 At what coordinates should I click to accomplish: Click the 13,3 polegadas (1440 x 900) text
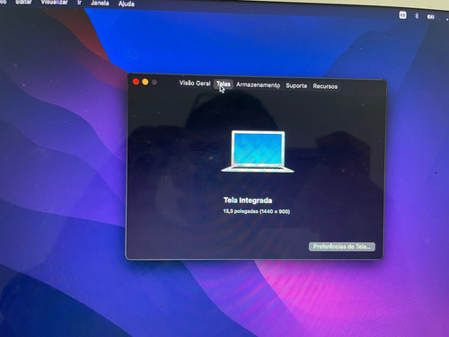pyautogui.click(x=257, y=211)
